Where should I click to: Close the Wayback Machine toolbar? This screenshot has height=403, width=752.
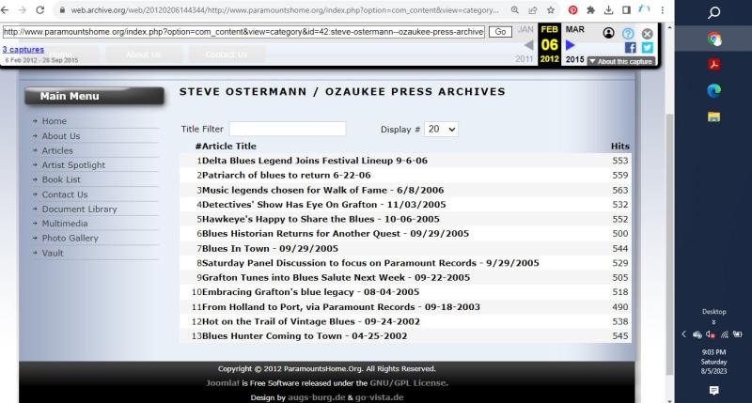[x=646, y=32]
